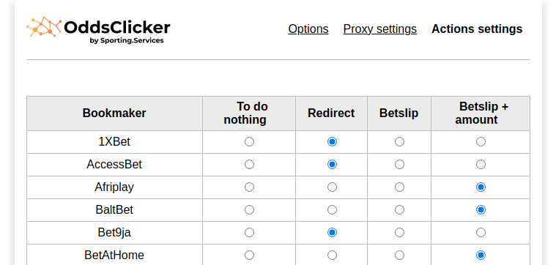Choose Betslip + amount for 1XBet
This screenshot has height=265, width=556.
481,142
